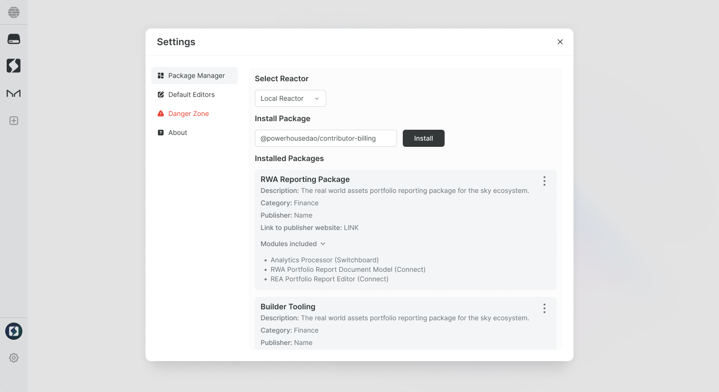The width and height of the screenshot is (719, 392).
Task: Add a new drive using the plus icon
Action: pos(14,120)
